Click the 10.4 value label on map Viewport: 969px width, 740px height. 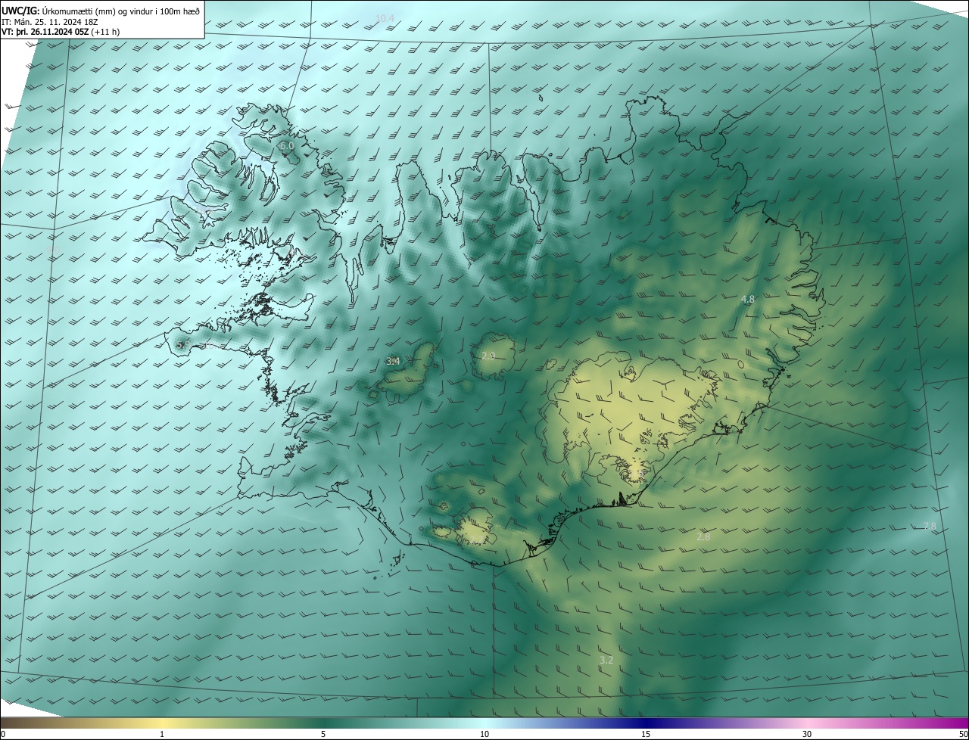tap(385, 18)
